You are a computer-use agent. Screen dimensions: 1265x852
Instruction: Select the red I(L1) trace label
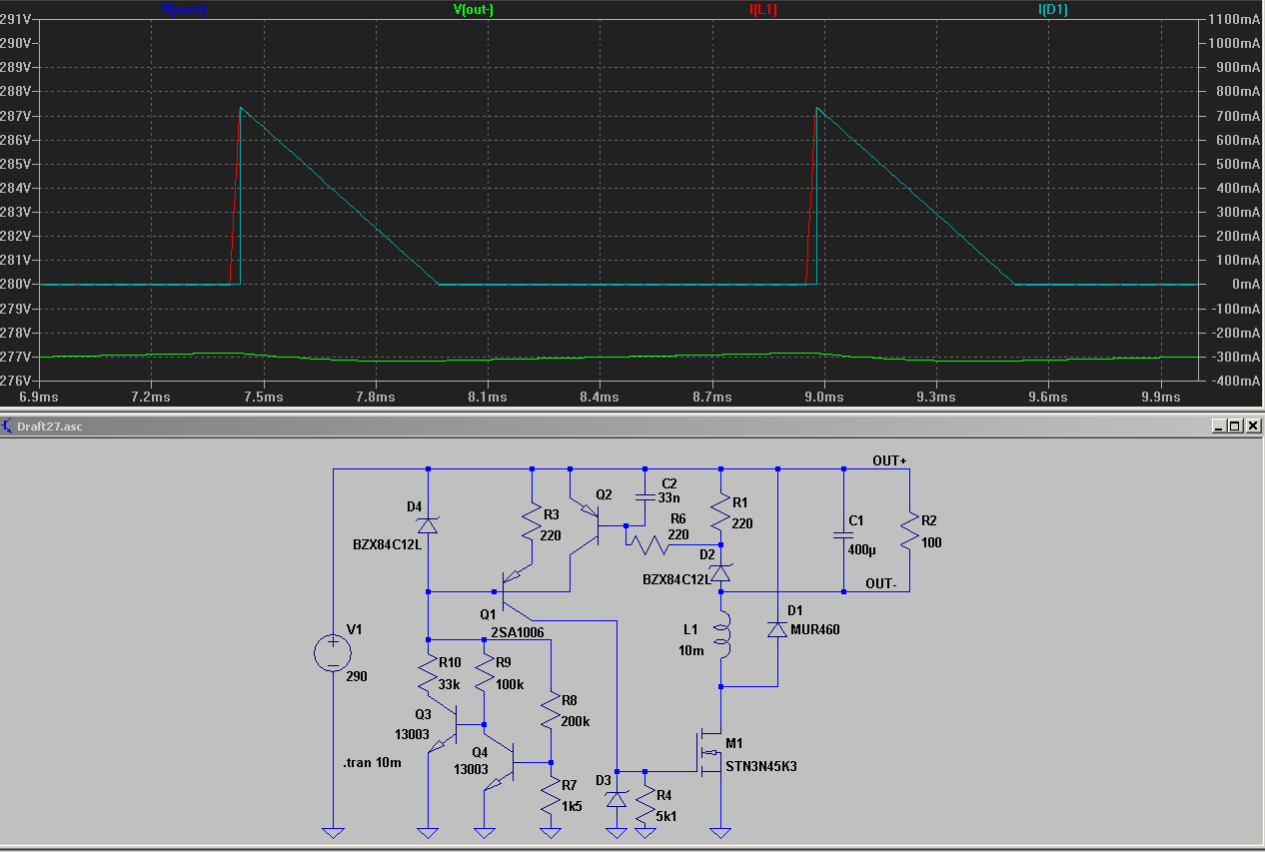coord(763,9)
